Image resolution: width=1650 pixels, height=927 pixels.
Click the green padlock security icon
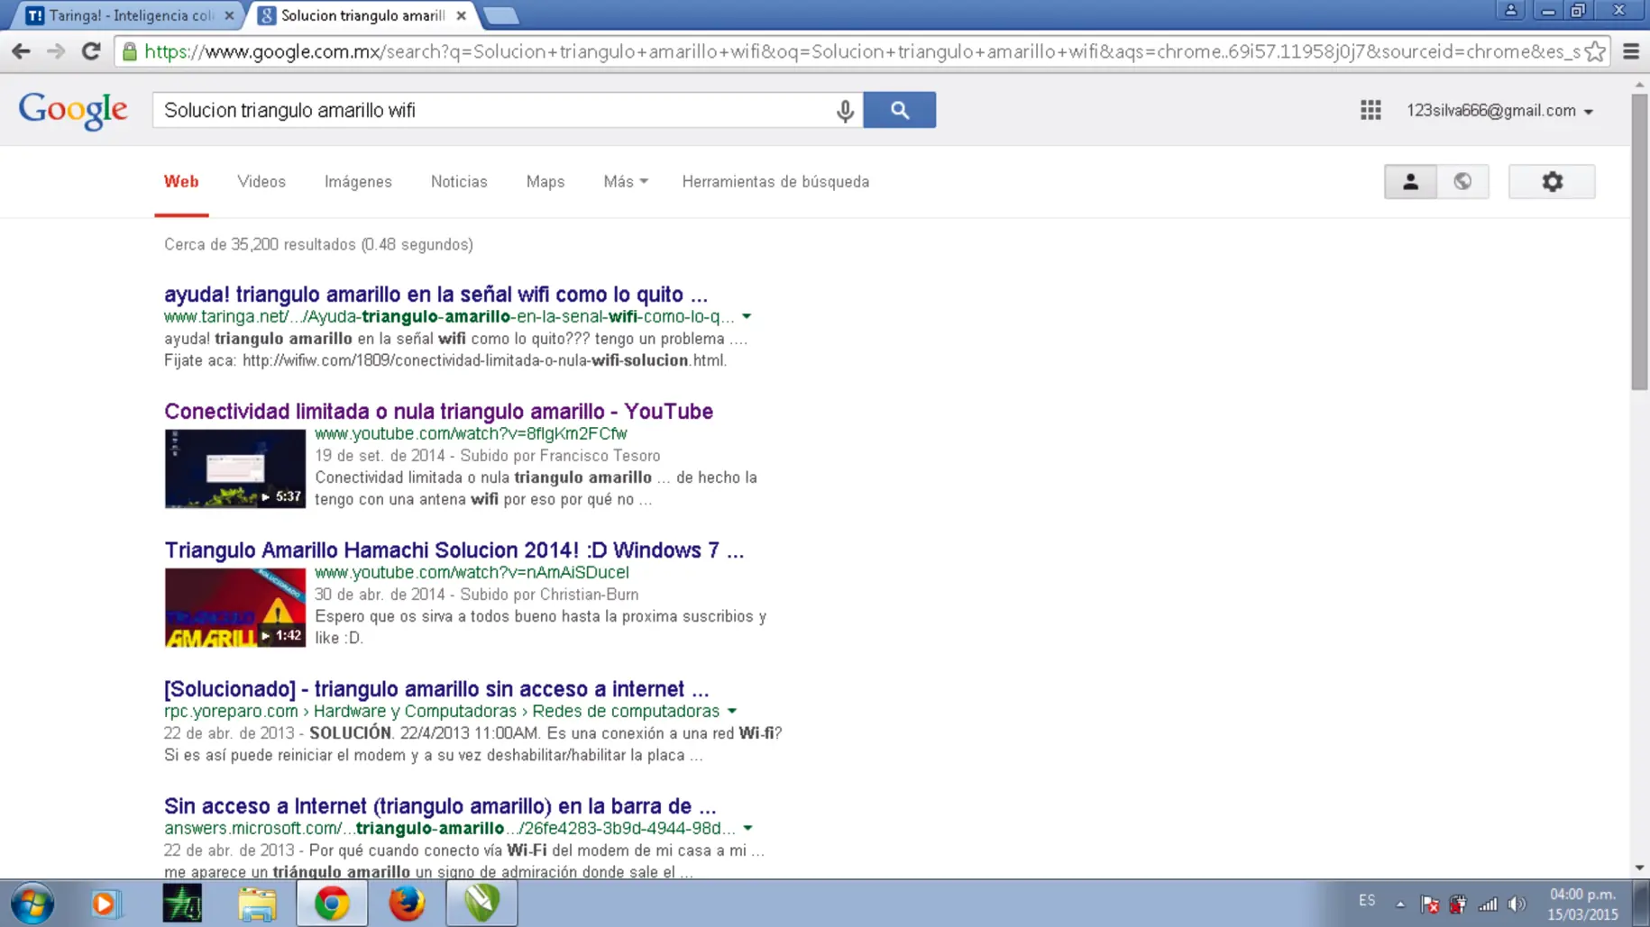click(x=130, y=51)
